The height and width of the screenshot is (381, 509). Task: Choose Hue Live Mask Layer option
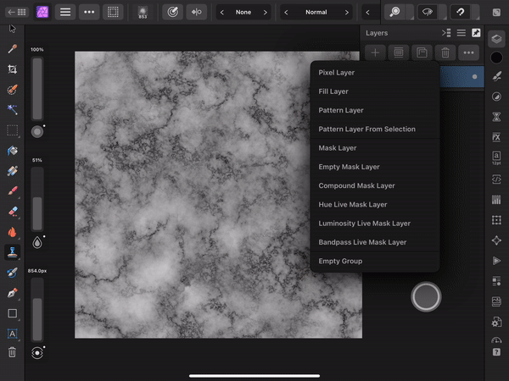[375, 204]
